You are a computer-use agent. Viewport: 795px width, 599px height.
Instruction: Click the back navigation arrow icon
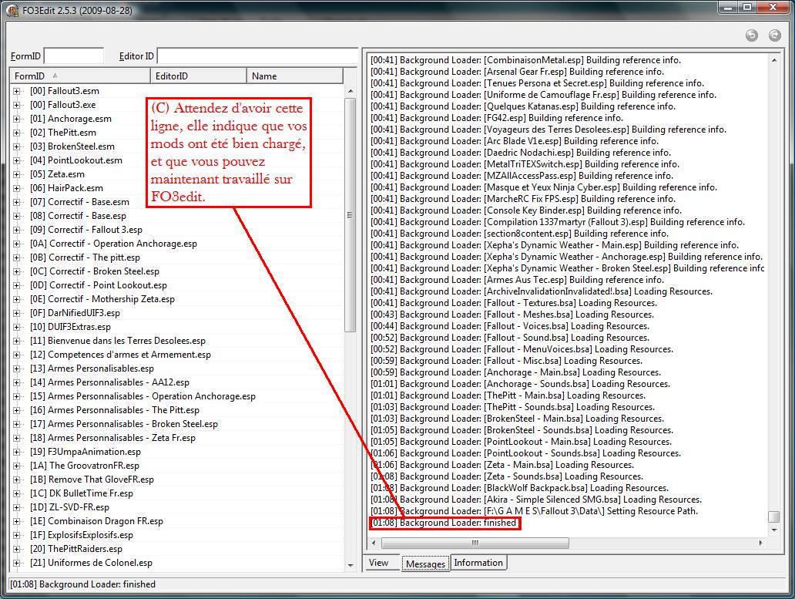click(x=752, y=35)
